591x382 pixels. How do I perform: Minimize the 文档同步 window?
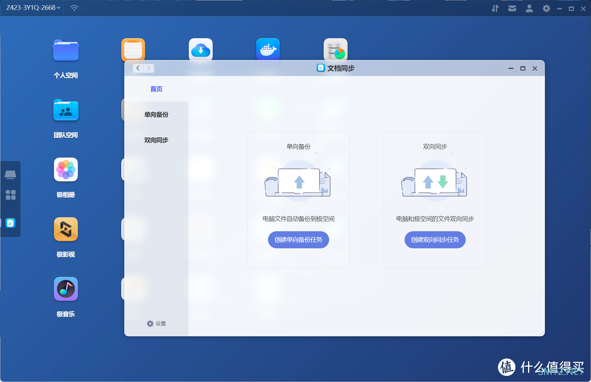coord(511,68)
